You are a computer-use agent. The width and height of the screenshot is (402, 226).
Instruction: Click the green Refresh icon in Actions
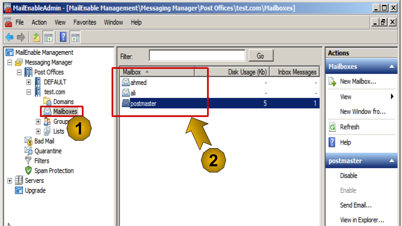click(332, 127)
